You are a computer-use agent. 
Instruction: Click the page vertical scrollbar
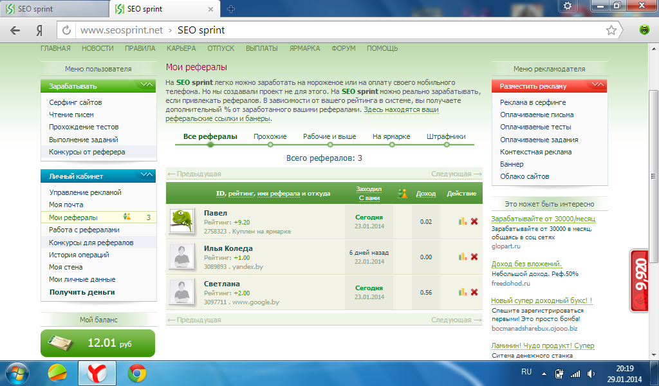[x=653, y=176]
